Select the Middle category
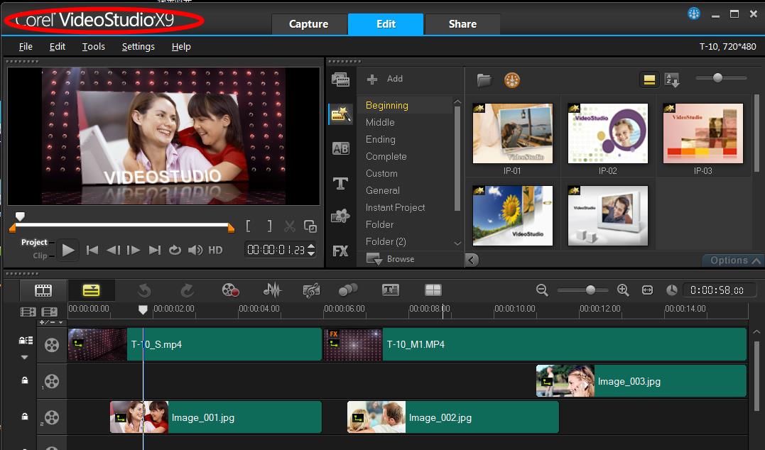The image size is (765, 450). pos(380,122)
